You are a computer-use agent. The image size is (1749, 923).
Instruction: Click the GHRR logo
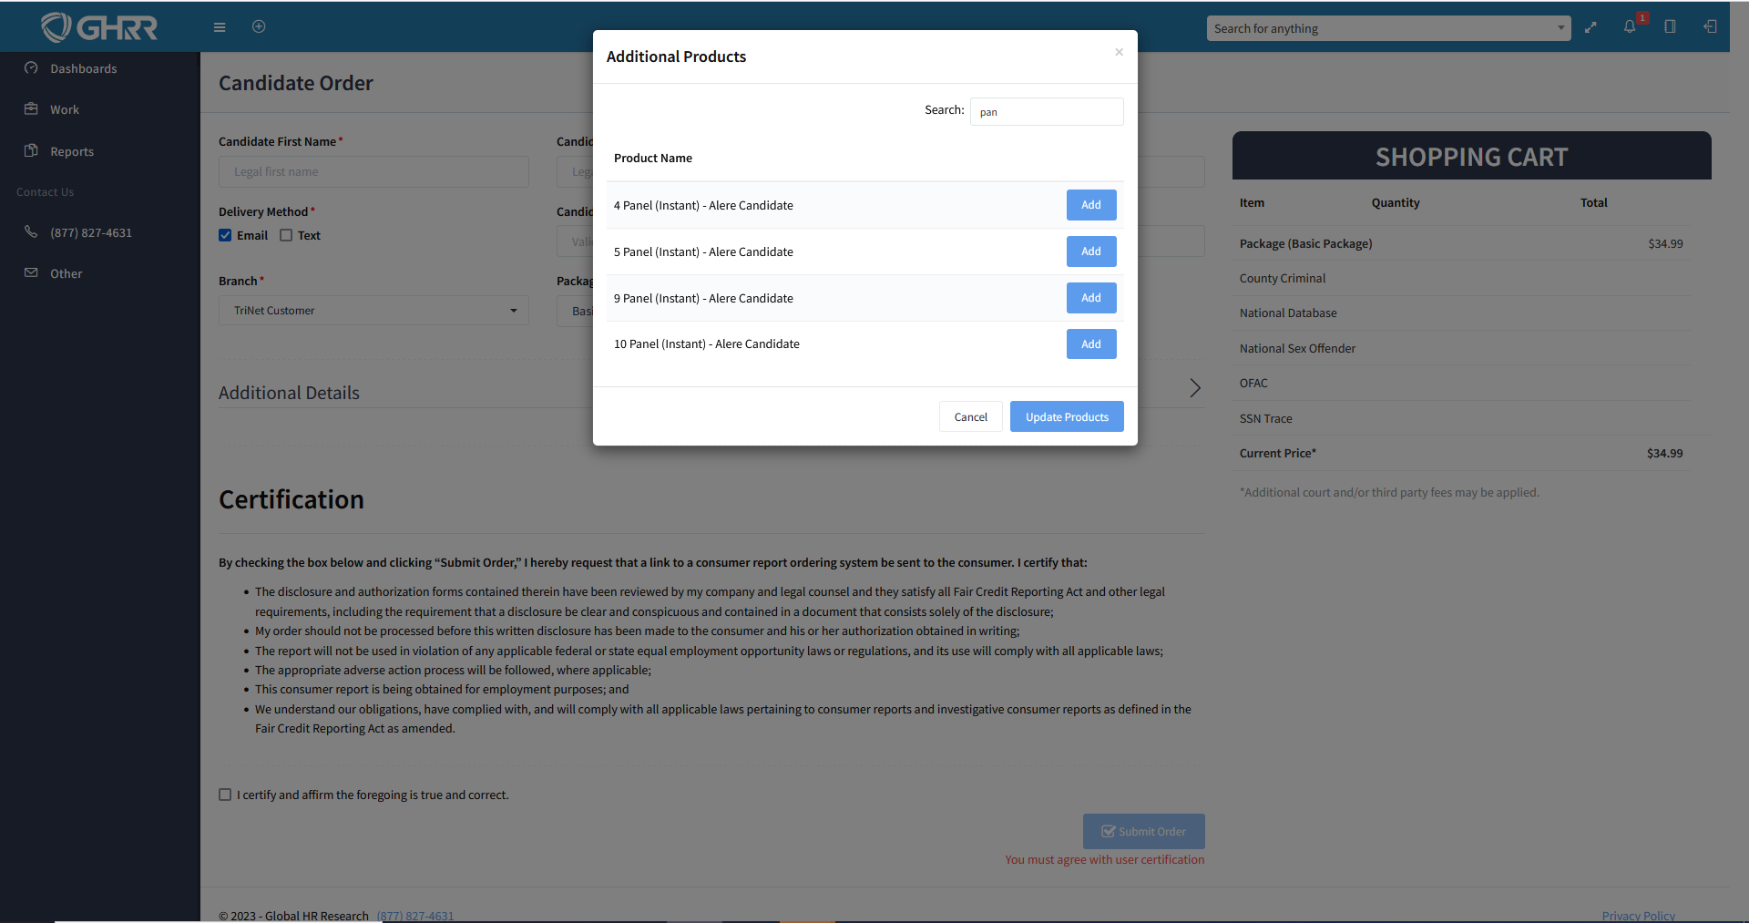click(99, 27)
